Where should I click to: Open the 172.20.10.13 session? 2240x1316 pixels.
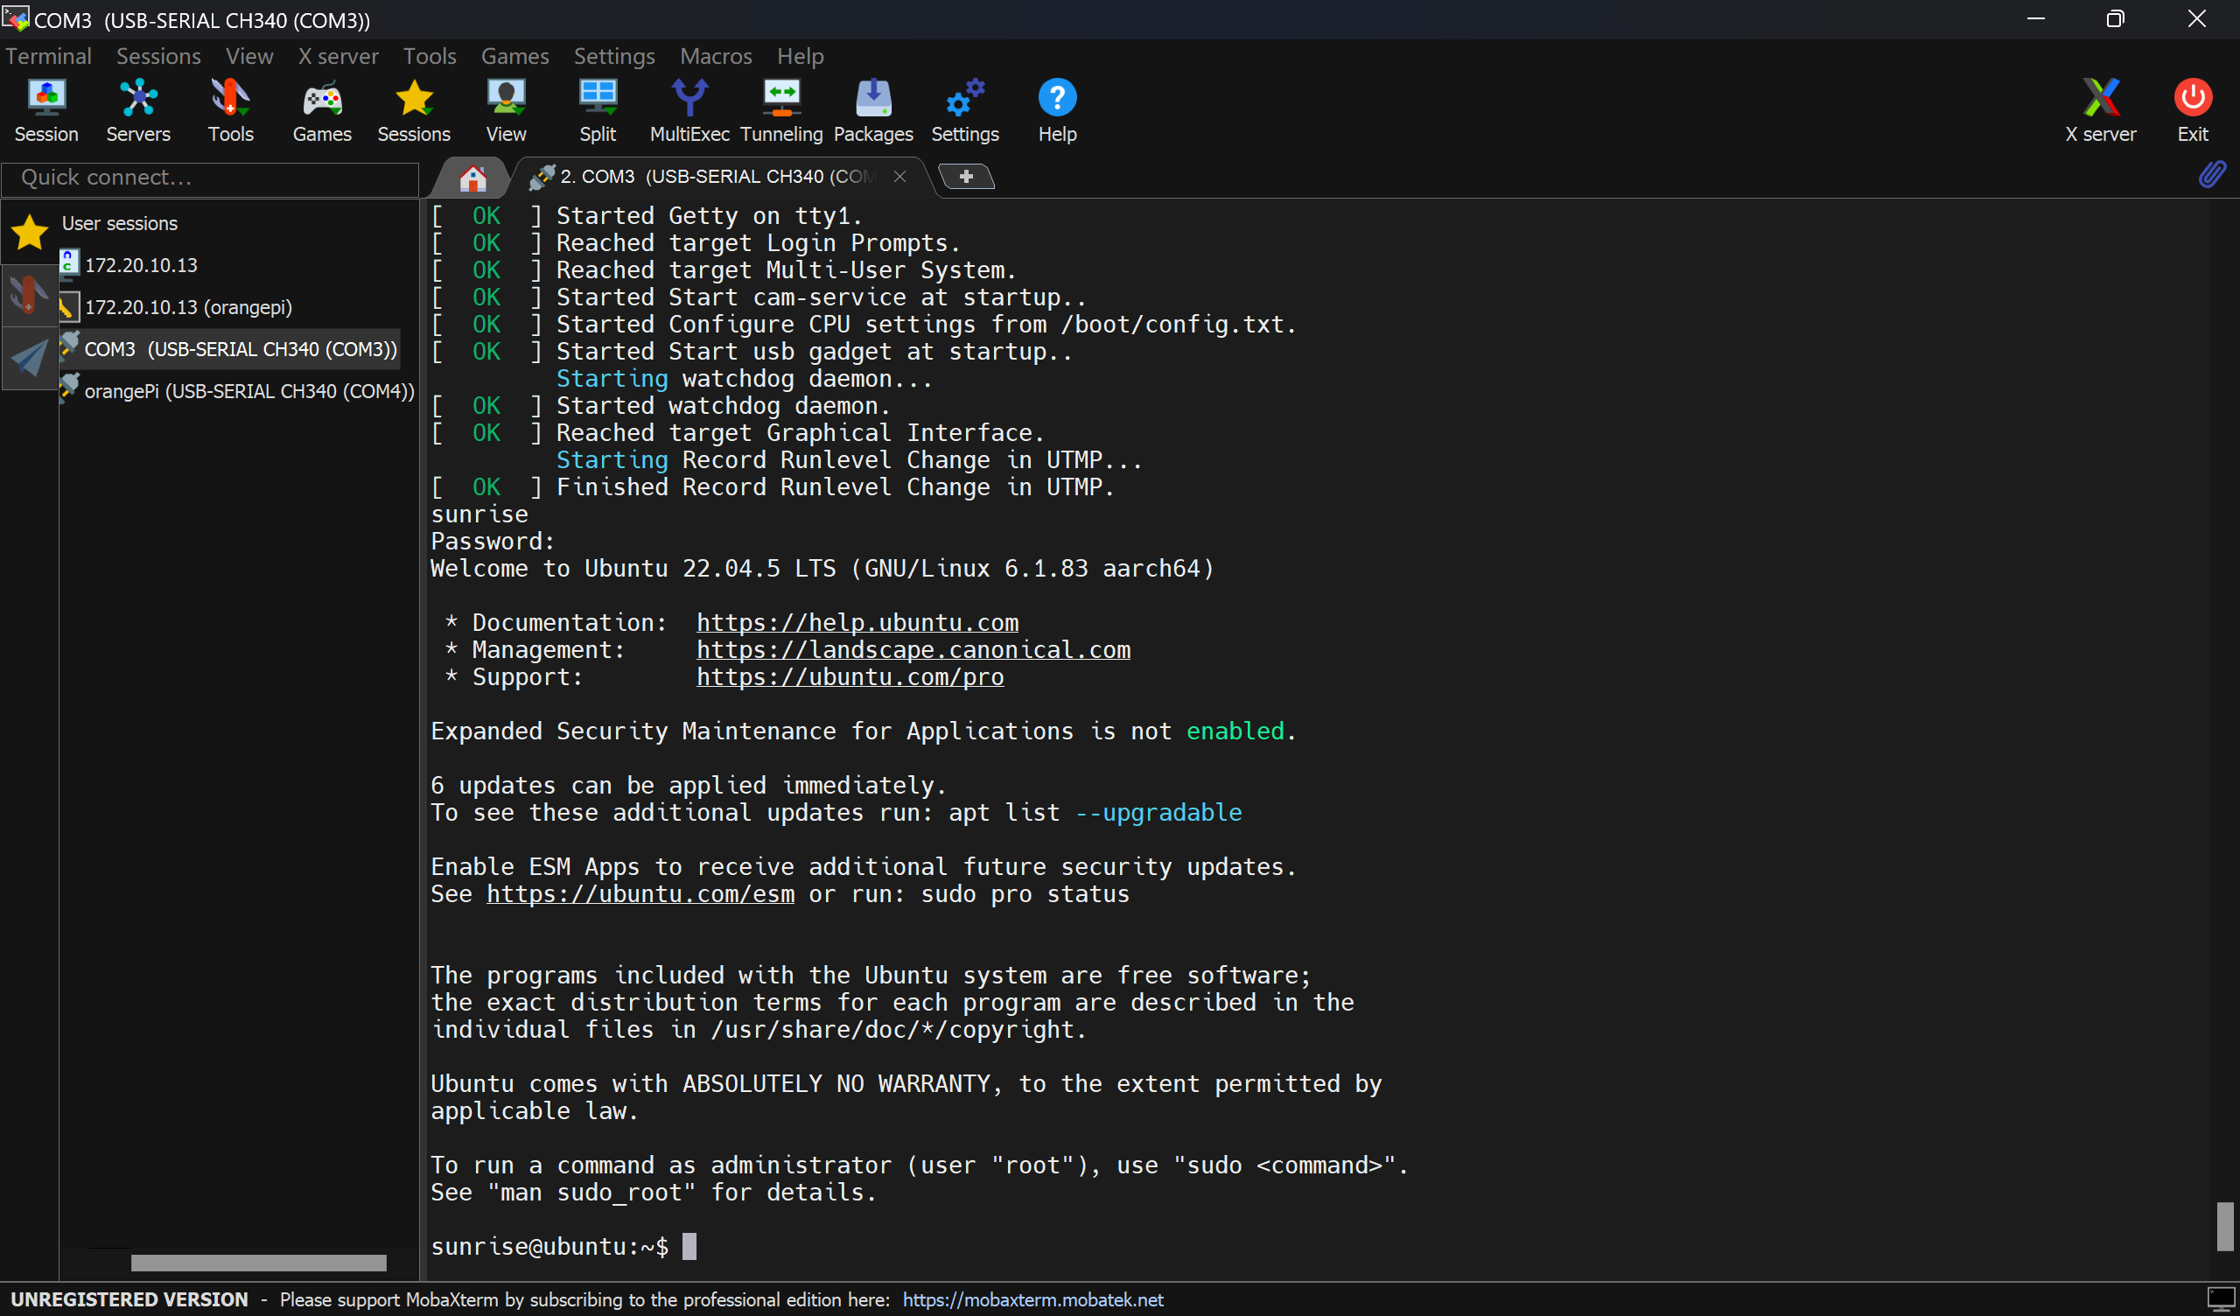pyautogui.click(x=141, y=265)
